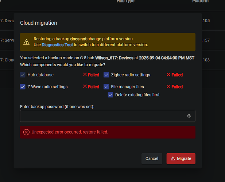
Task: Toggle the Hub database checkbox
Action: 23,75
